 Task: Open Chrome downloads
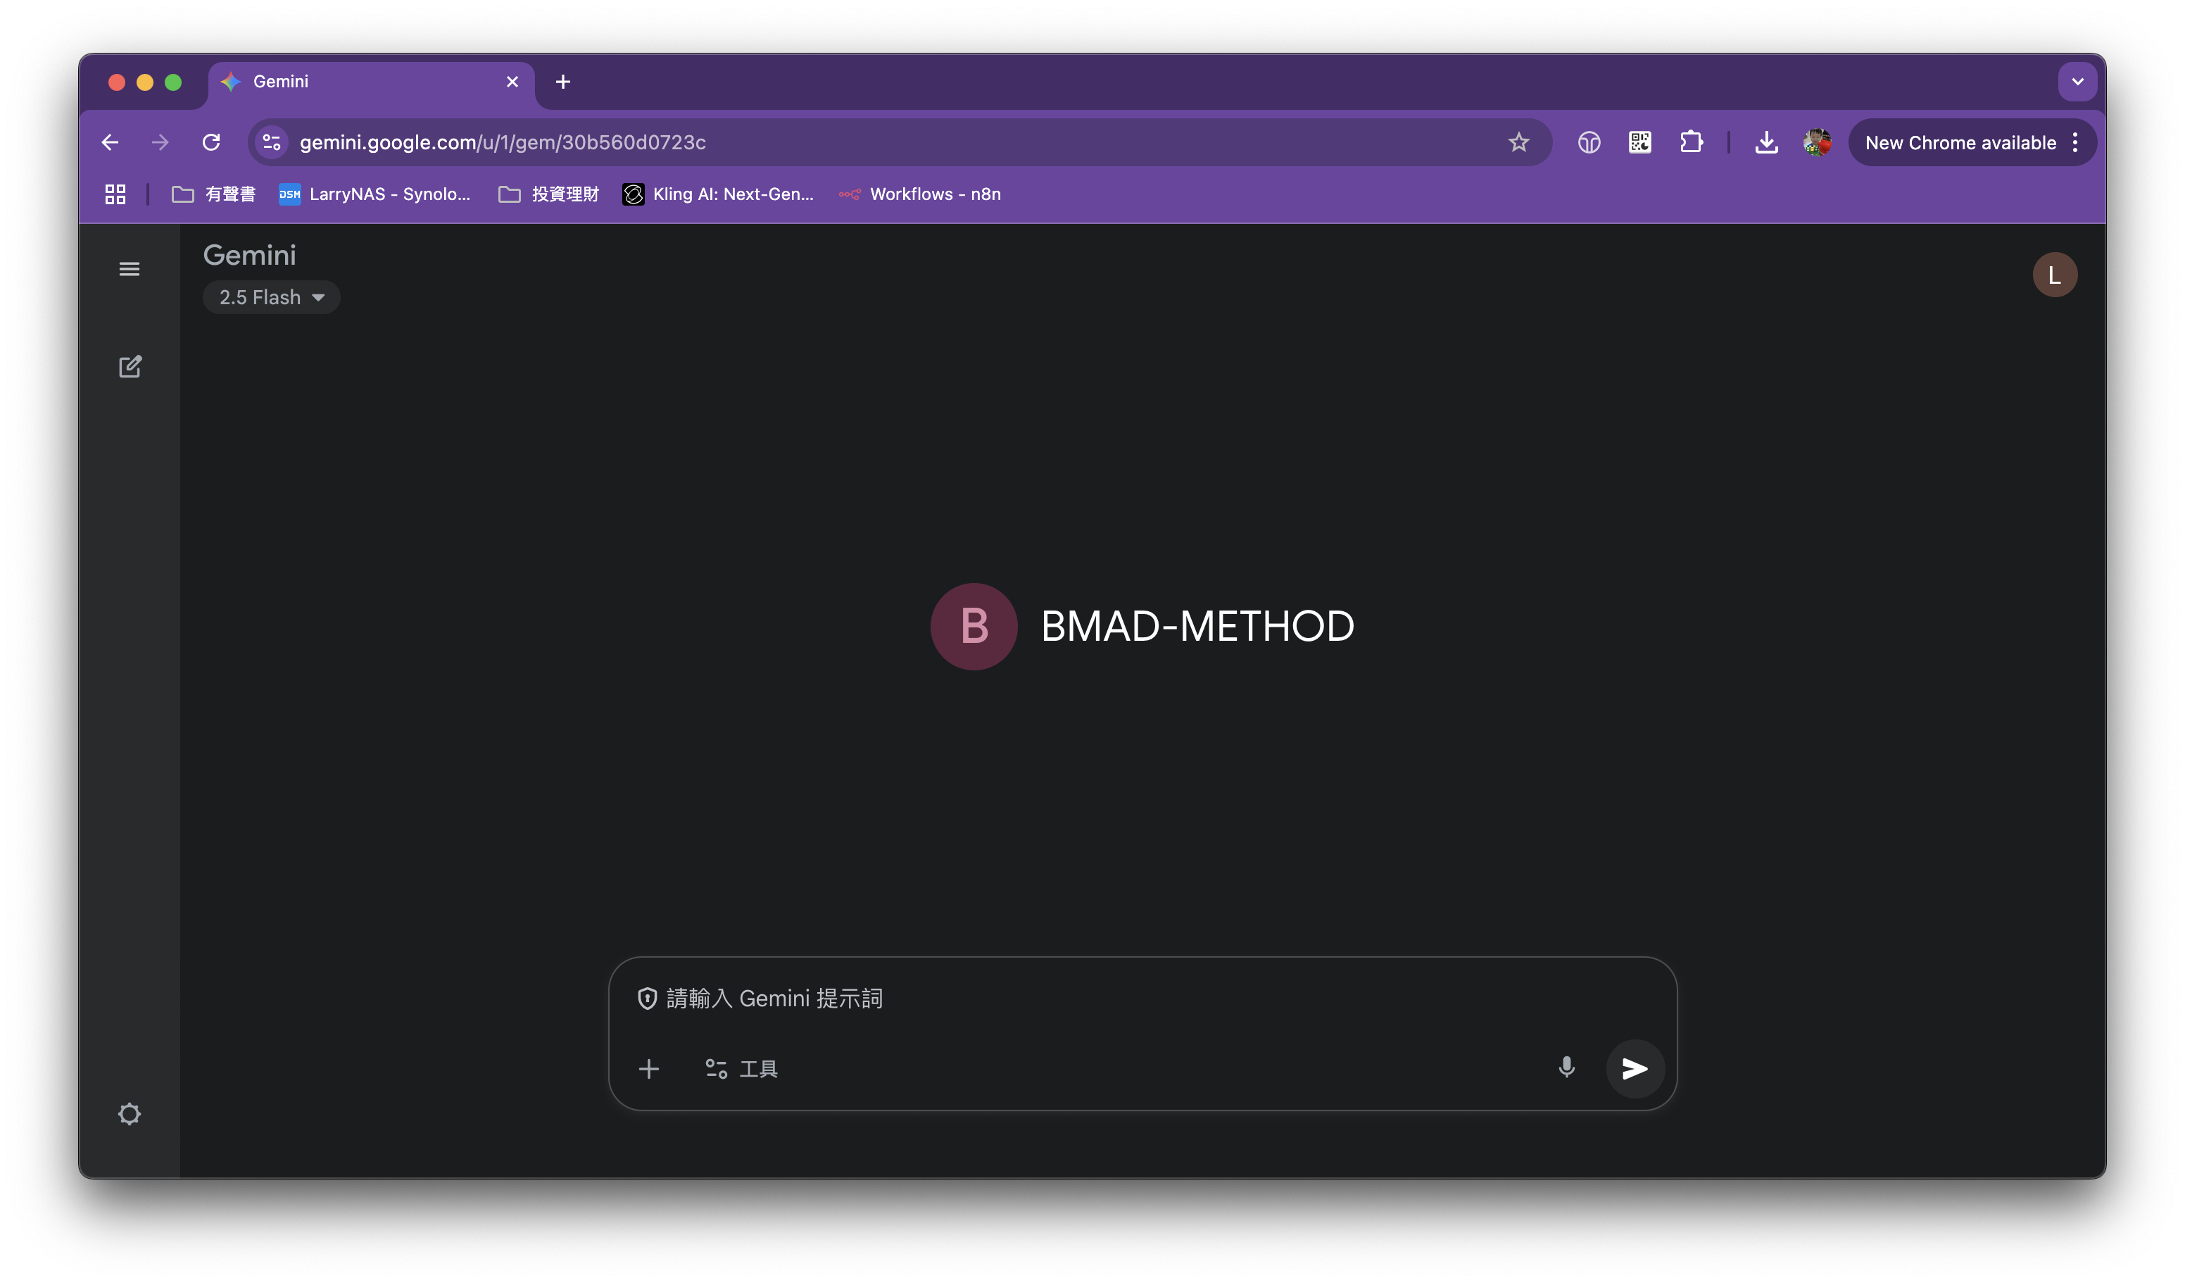tap(1766, 142)
